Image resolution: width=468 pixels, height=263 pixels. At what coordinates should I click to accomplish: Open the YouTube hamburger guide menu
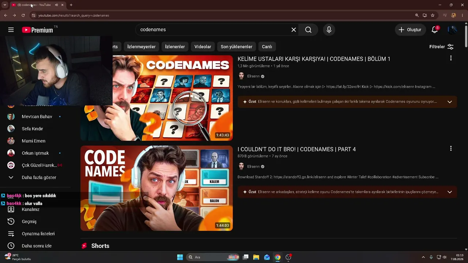(x=11, y=30)
